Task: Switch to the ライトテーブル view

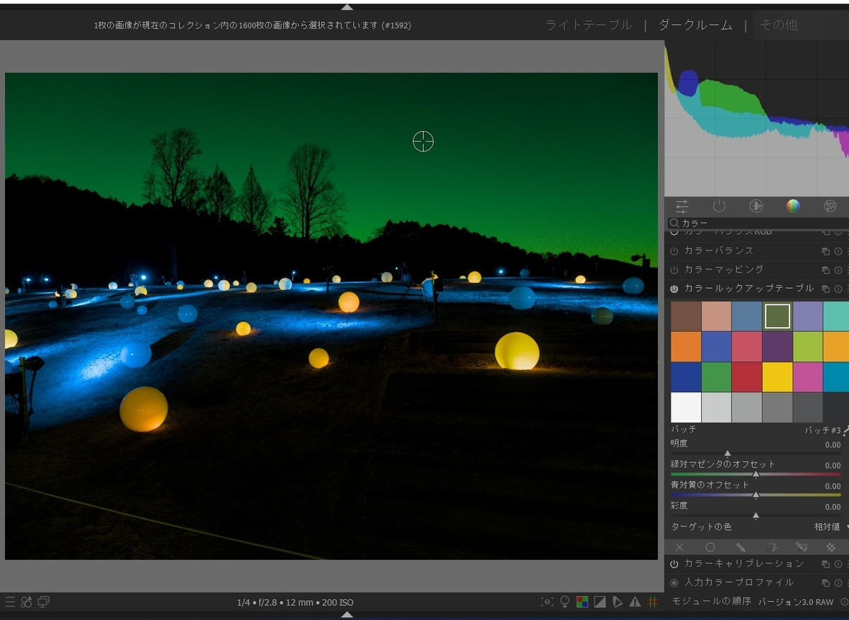Action: tap(589, 24)
